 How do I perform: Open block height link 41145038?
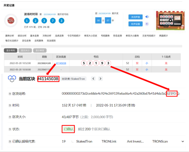(61, 63)
